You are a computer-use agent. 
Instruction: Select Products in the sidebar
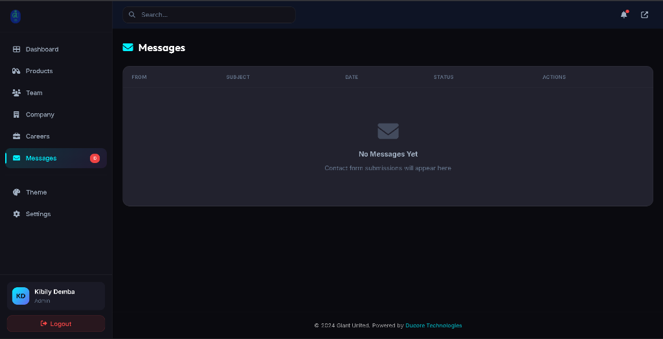(x=39, y=71)
